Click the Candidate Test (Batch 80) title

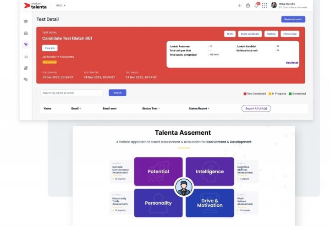click(x=67, y=39)
